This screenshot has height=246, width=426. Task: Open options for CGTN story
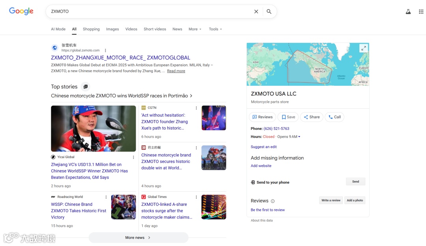click(196, 108)
